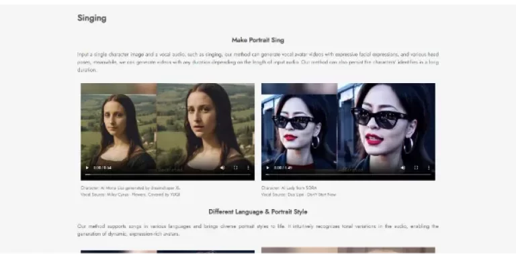Seek along the sunglasses lady video progress bar
516x258 pixels.
(x=348, y=175)
